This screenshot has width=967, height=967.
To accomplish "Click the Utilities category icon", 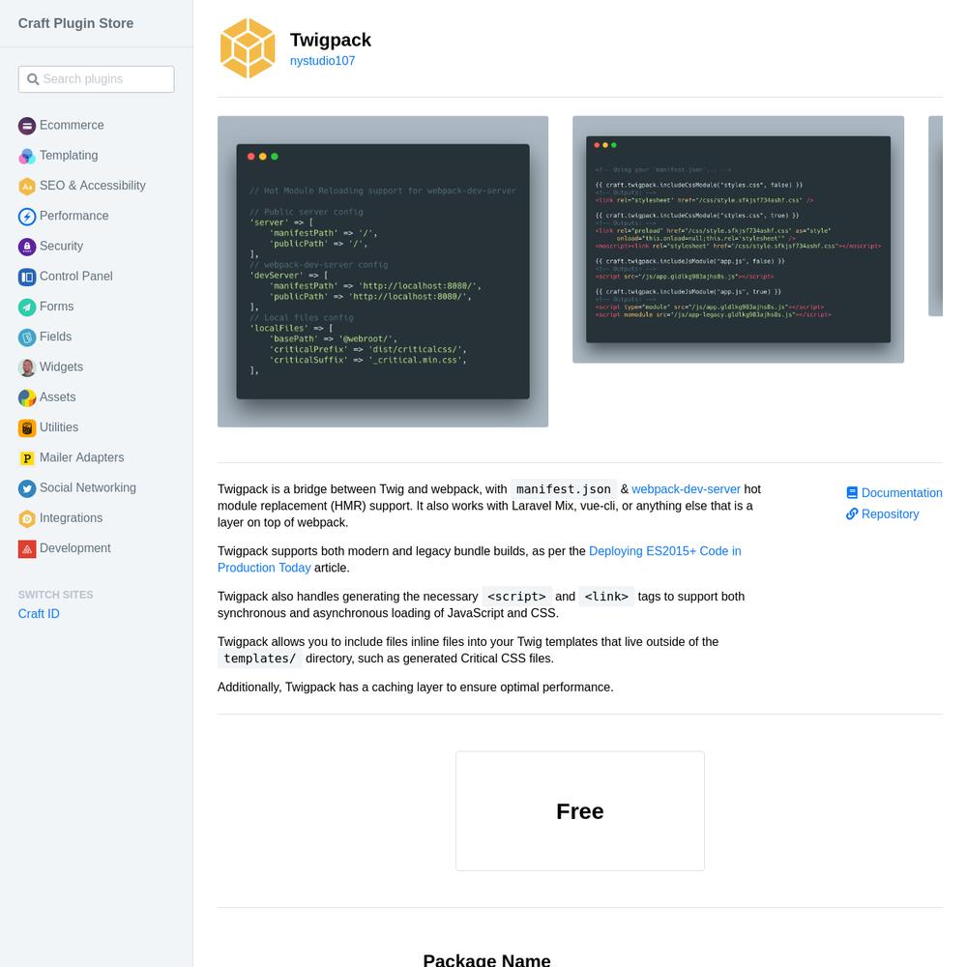I will coord(27,428).
